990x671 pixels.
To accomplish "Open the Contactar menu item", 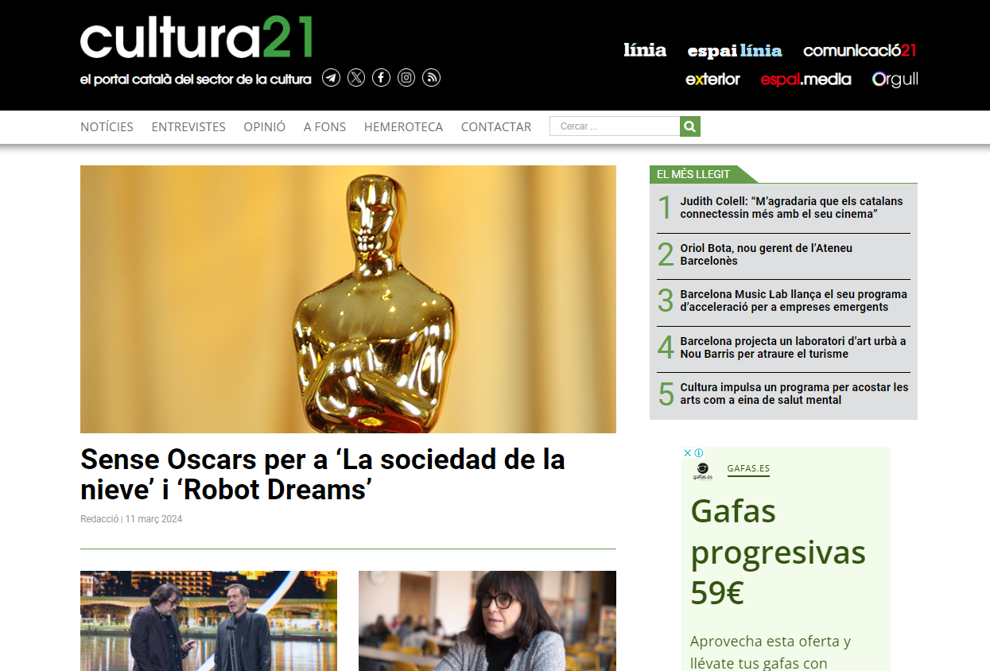I will [x=496, y=126].
